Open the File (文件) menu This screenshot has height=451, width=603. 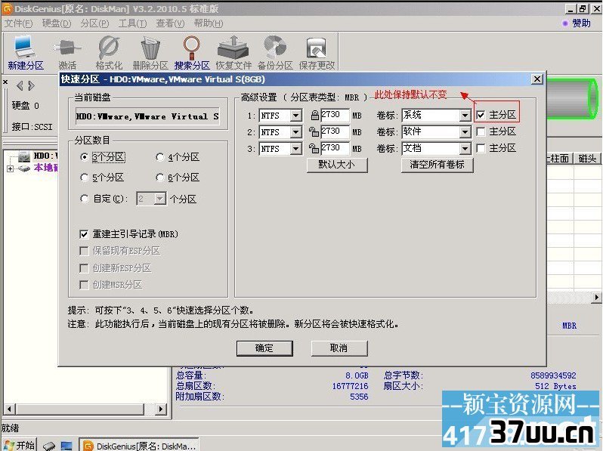(18, 23)
